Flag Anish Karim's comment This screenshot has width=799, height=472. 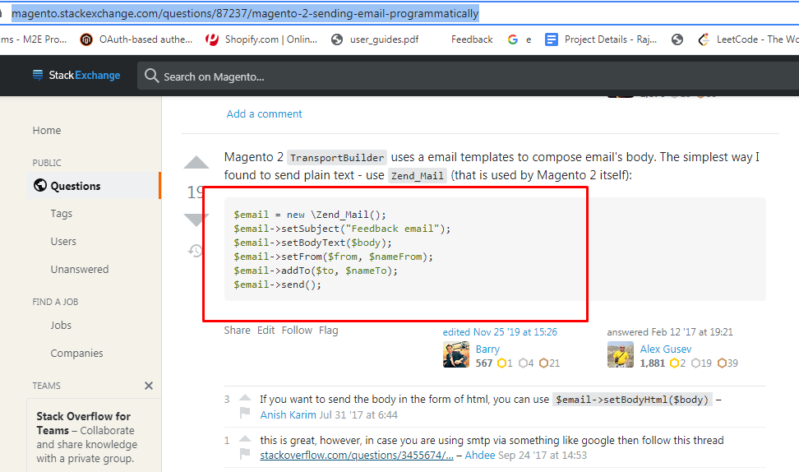tap(244, 414)
